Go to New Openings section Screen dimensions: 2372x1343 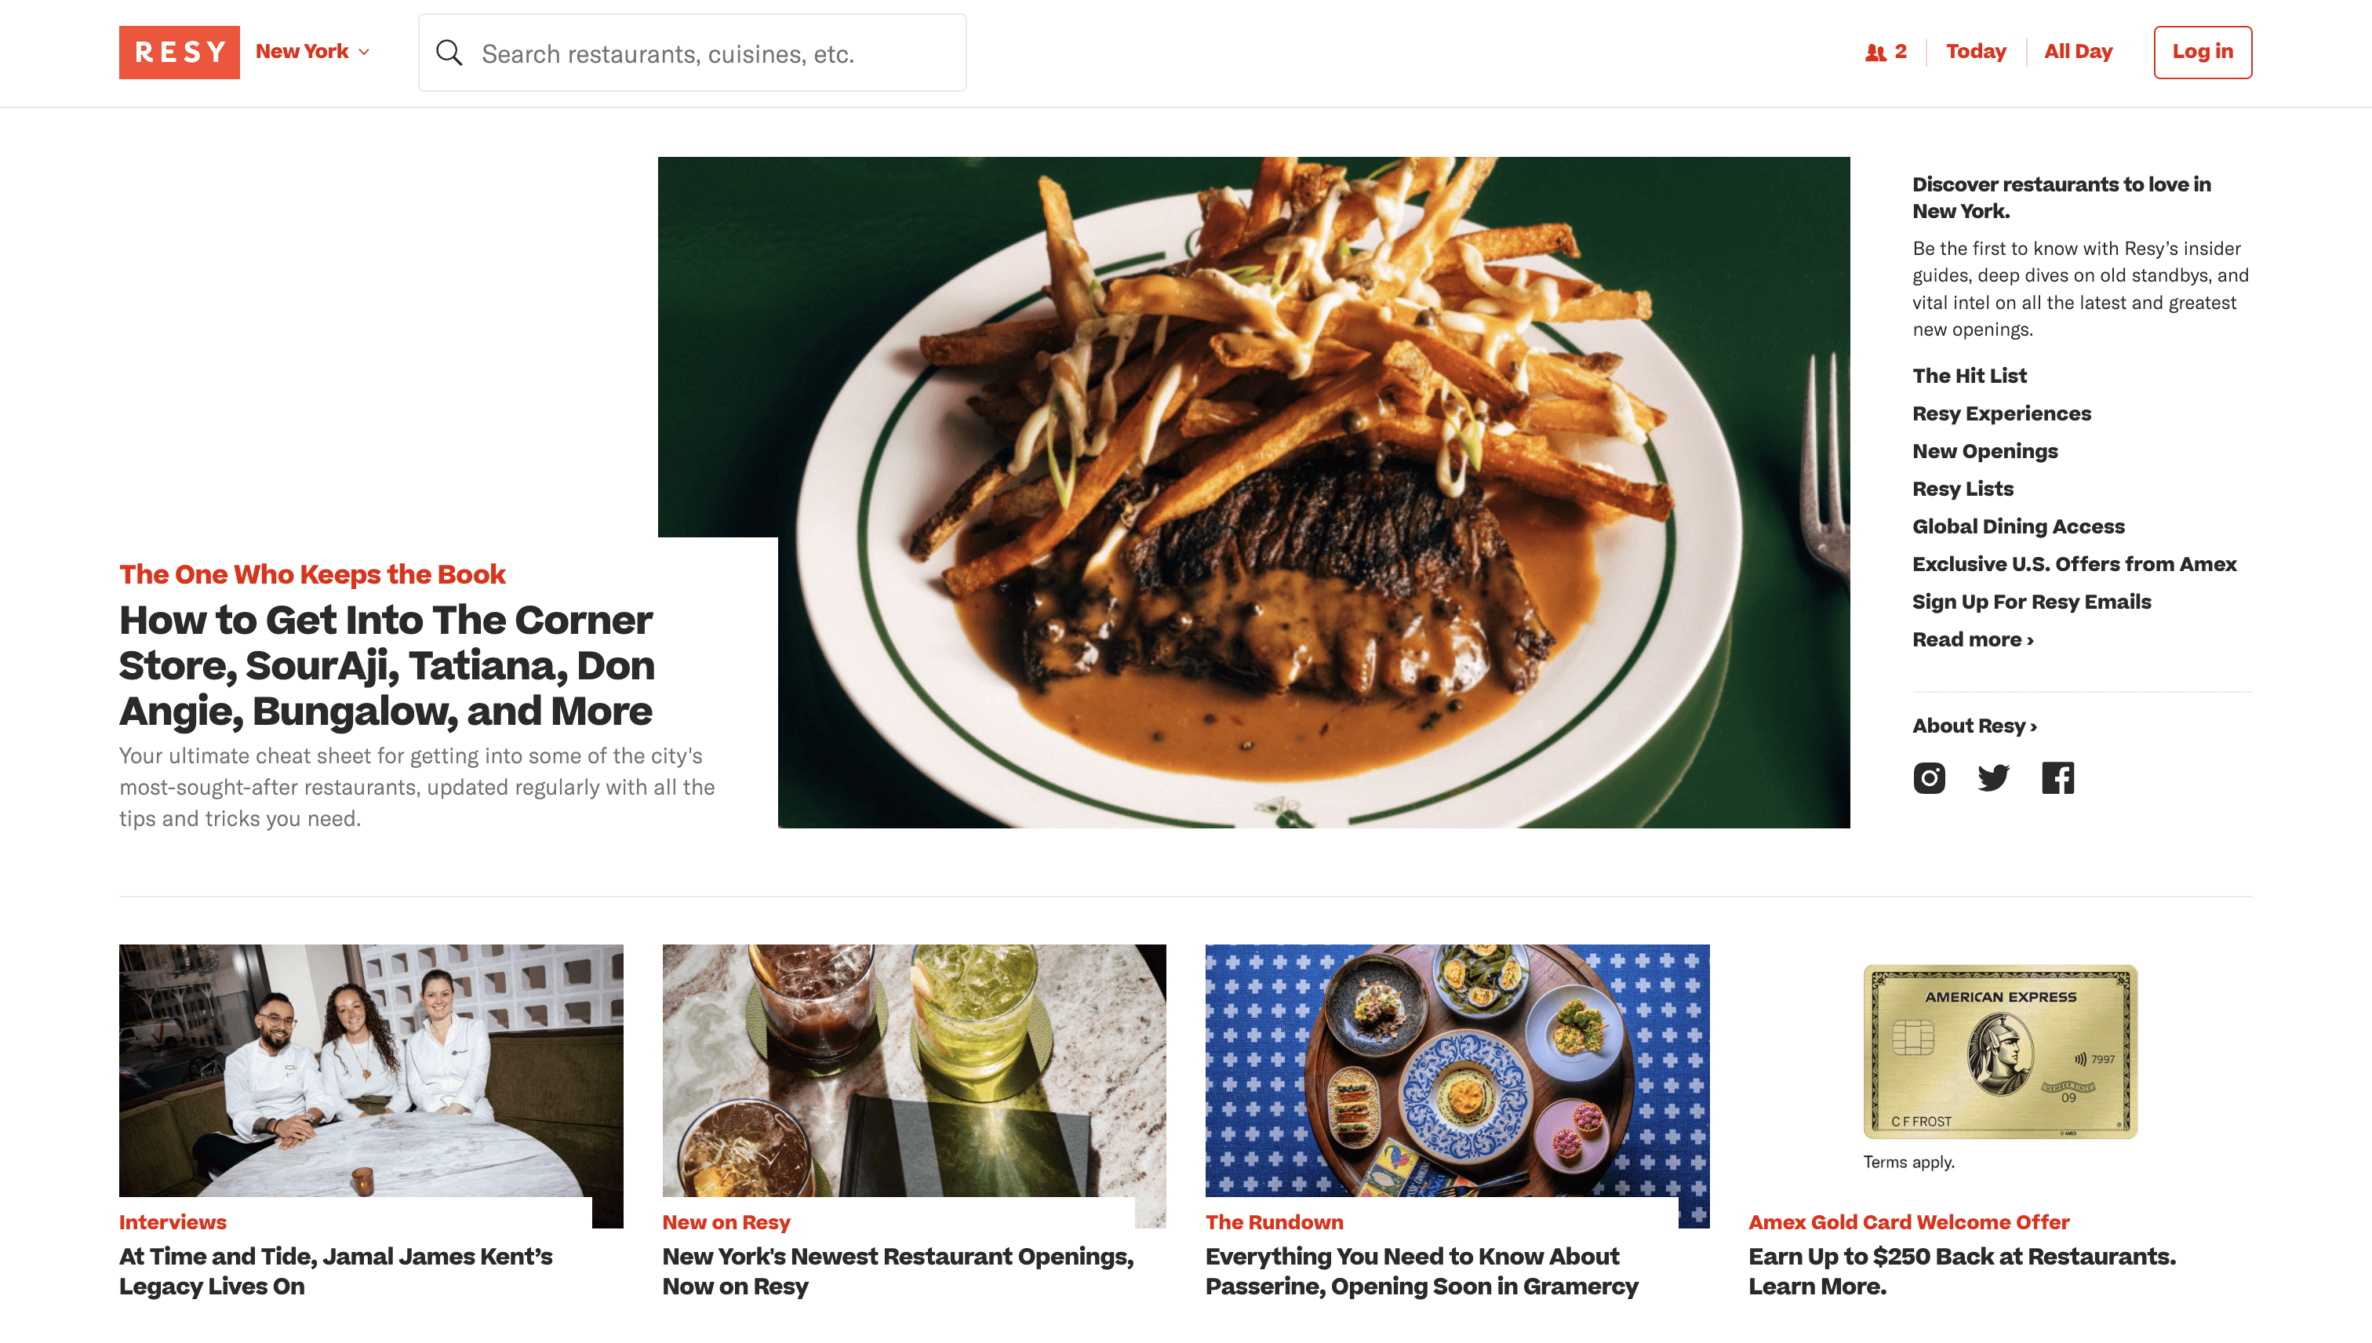pos(1985,451)
